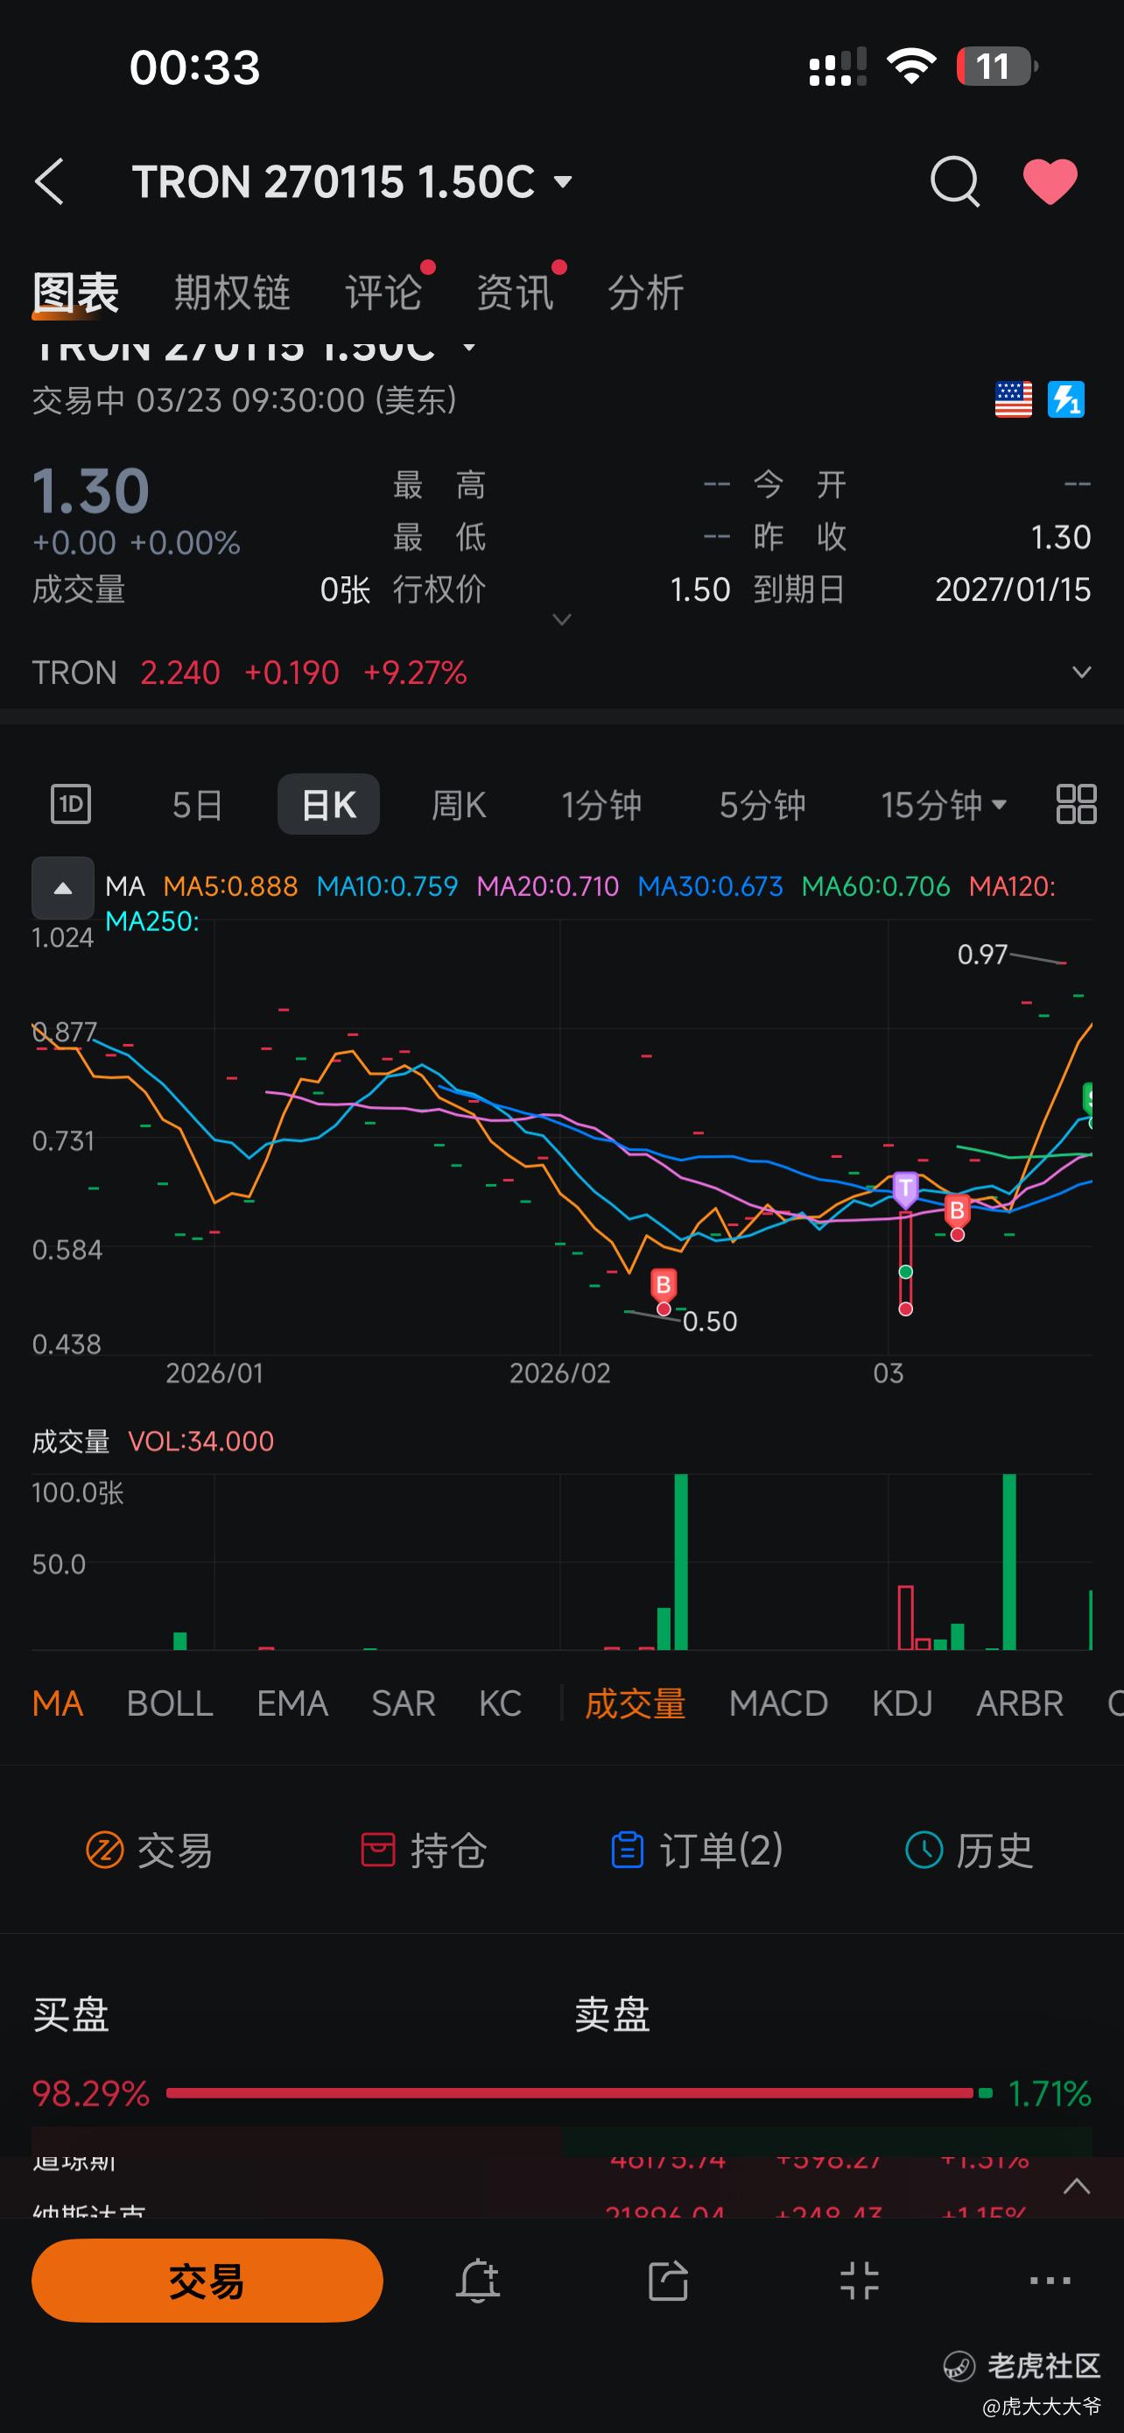Tap the B buy marker near 0.50

pos(664,1285)
